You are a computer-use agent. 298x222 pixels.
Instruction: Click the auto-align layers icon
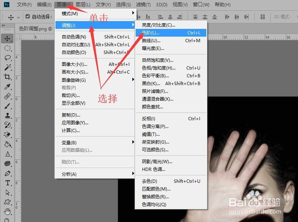pos(263,17)
